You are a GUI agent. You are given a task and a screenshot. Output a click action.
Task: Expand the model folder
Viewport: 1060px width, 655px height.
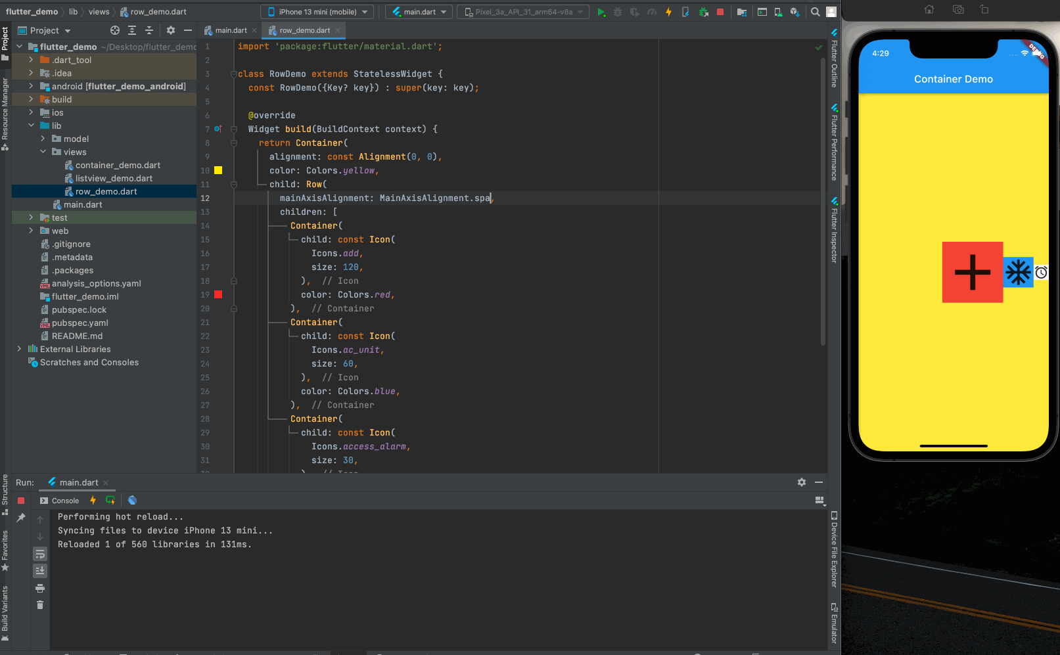43,139
